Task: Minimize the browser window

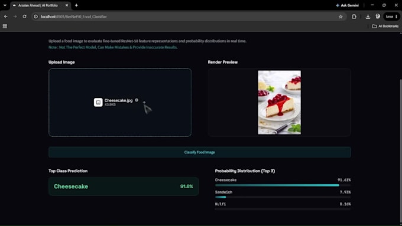Action: (x=372, y=5)
